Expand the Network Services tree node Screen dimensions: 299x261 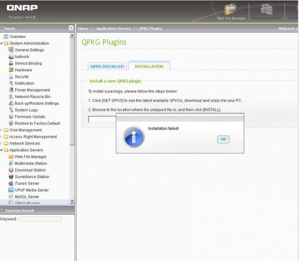[1, 144]
